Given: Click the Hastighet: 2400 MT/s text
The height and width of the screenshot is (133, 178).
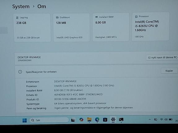Looking at the screenshot, I should click(x=106, y=37).
